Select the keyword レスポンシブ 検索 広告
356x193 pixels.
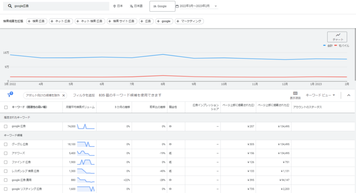(25, 171)
